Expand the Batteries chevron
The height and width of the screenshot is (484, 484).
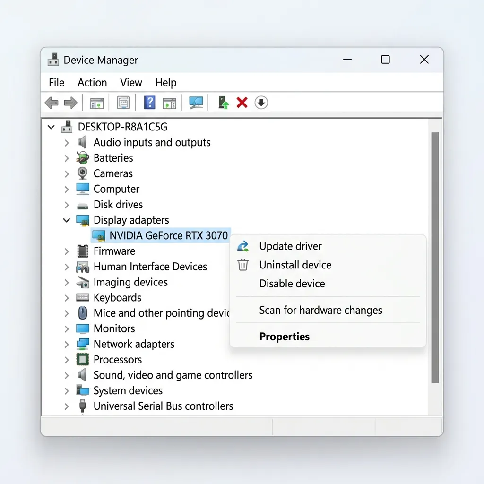point(67,158)
